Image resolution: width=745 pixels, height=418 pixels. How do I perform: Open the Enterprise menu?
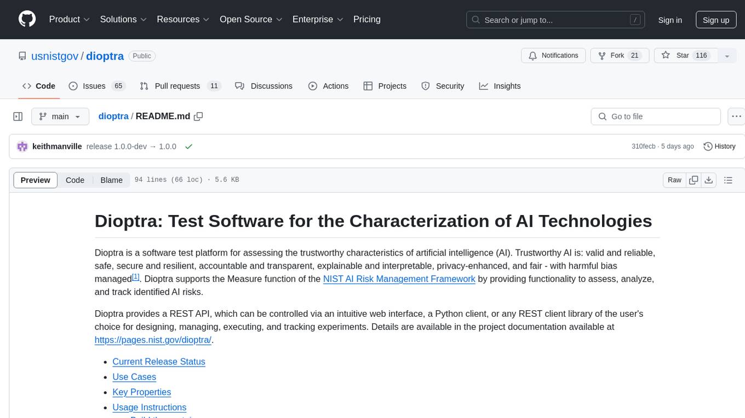318,19
